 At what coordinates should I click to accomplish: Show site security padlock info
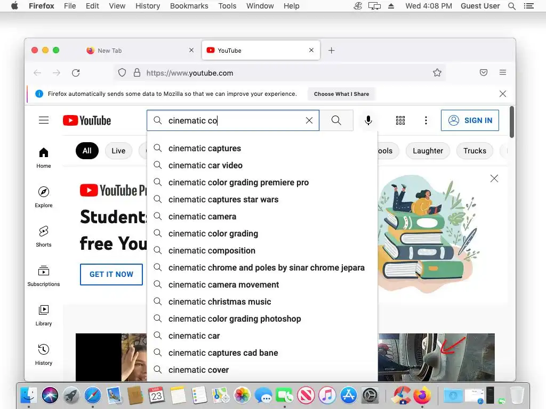coord(137,72)
